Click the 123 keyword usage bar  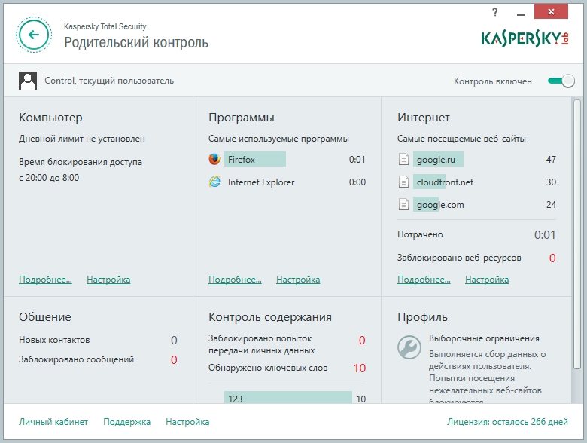point(287,399)
